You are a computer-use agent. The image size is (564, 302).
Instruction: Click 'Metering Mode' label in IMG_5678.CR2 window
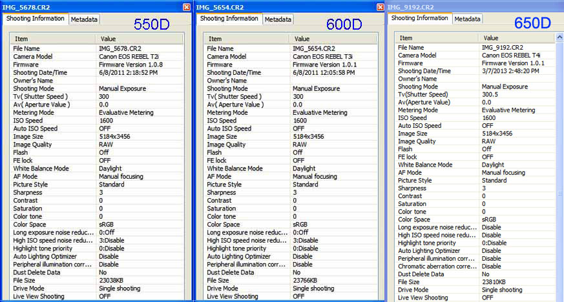[34, 112]
